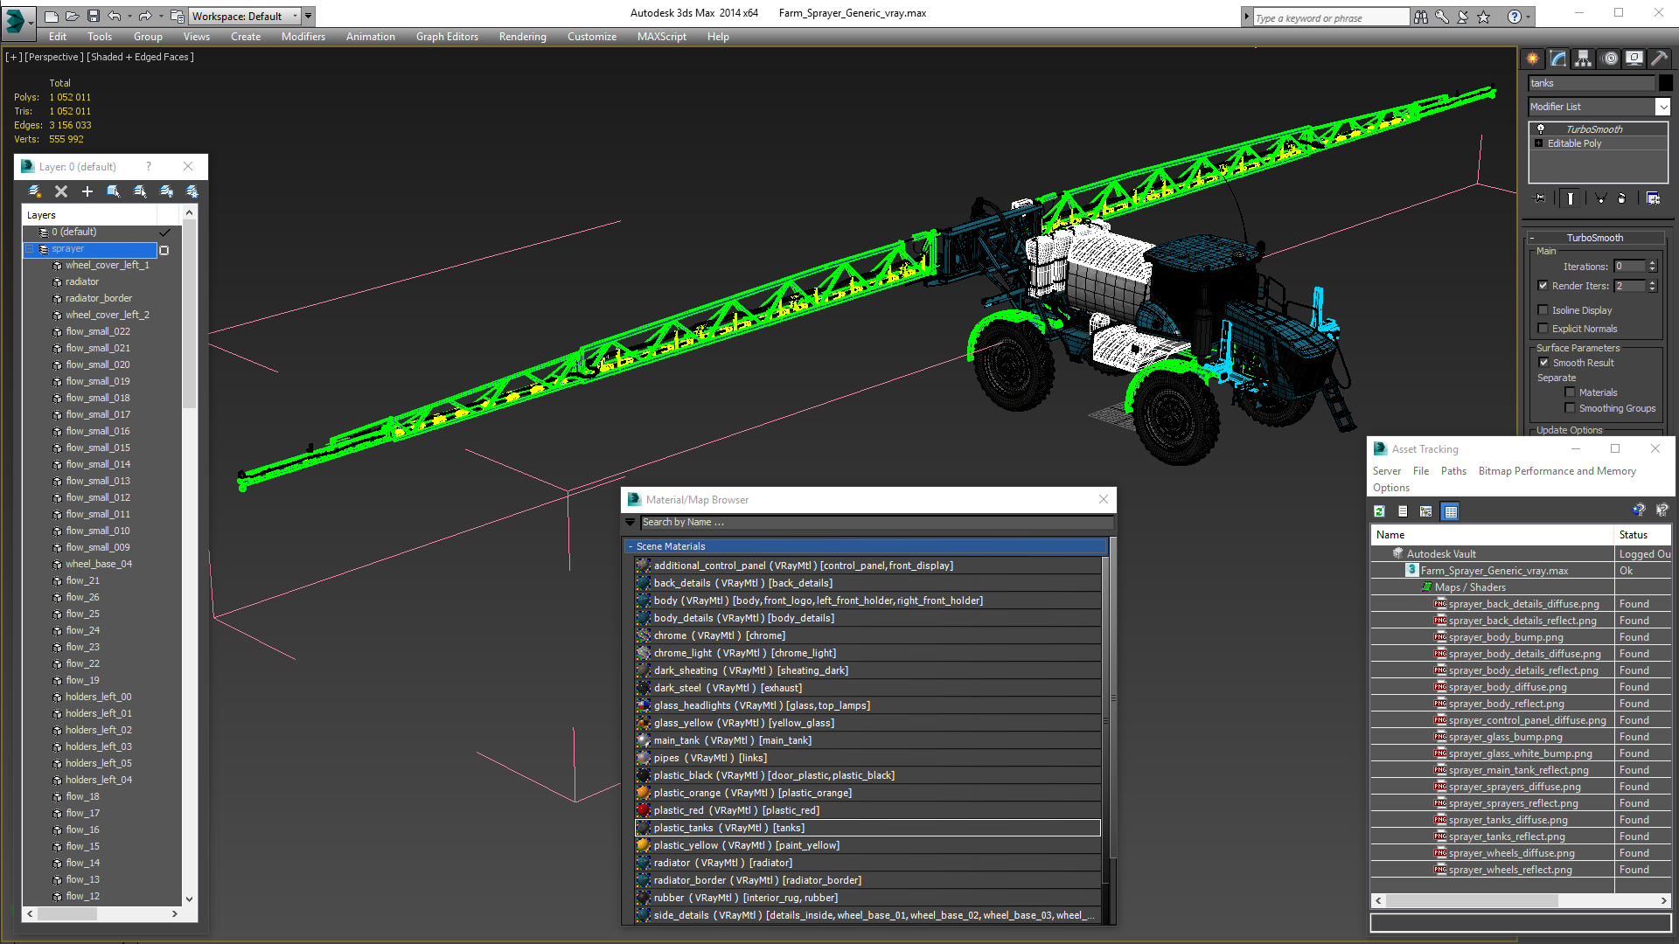Click the Tree View icon in Asset Tracking

tap(1426, 511)
